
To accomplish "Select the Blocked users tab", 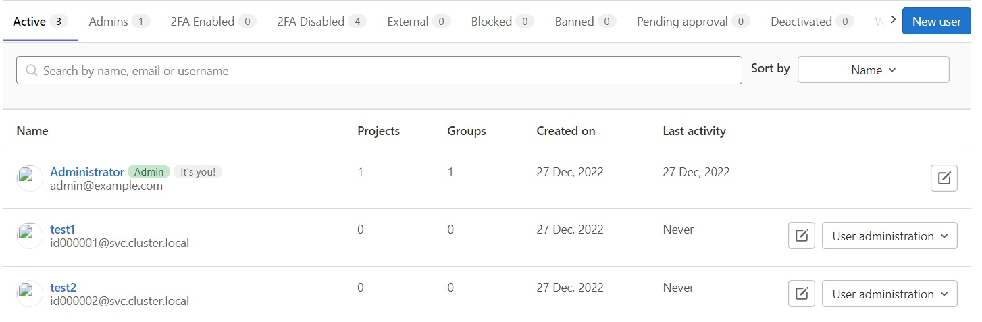I will (x=502, y=22).
